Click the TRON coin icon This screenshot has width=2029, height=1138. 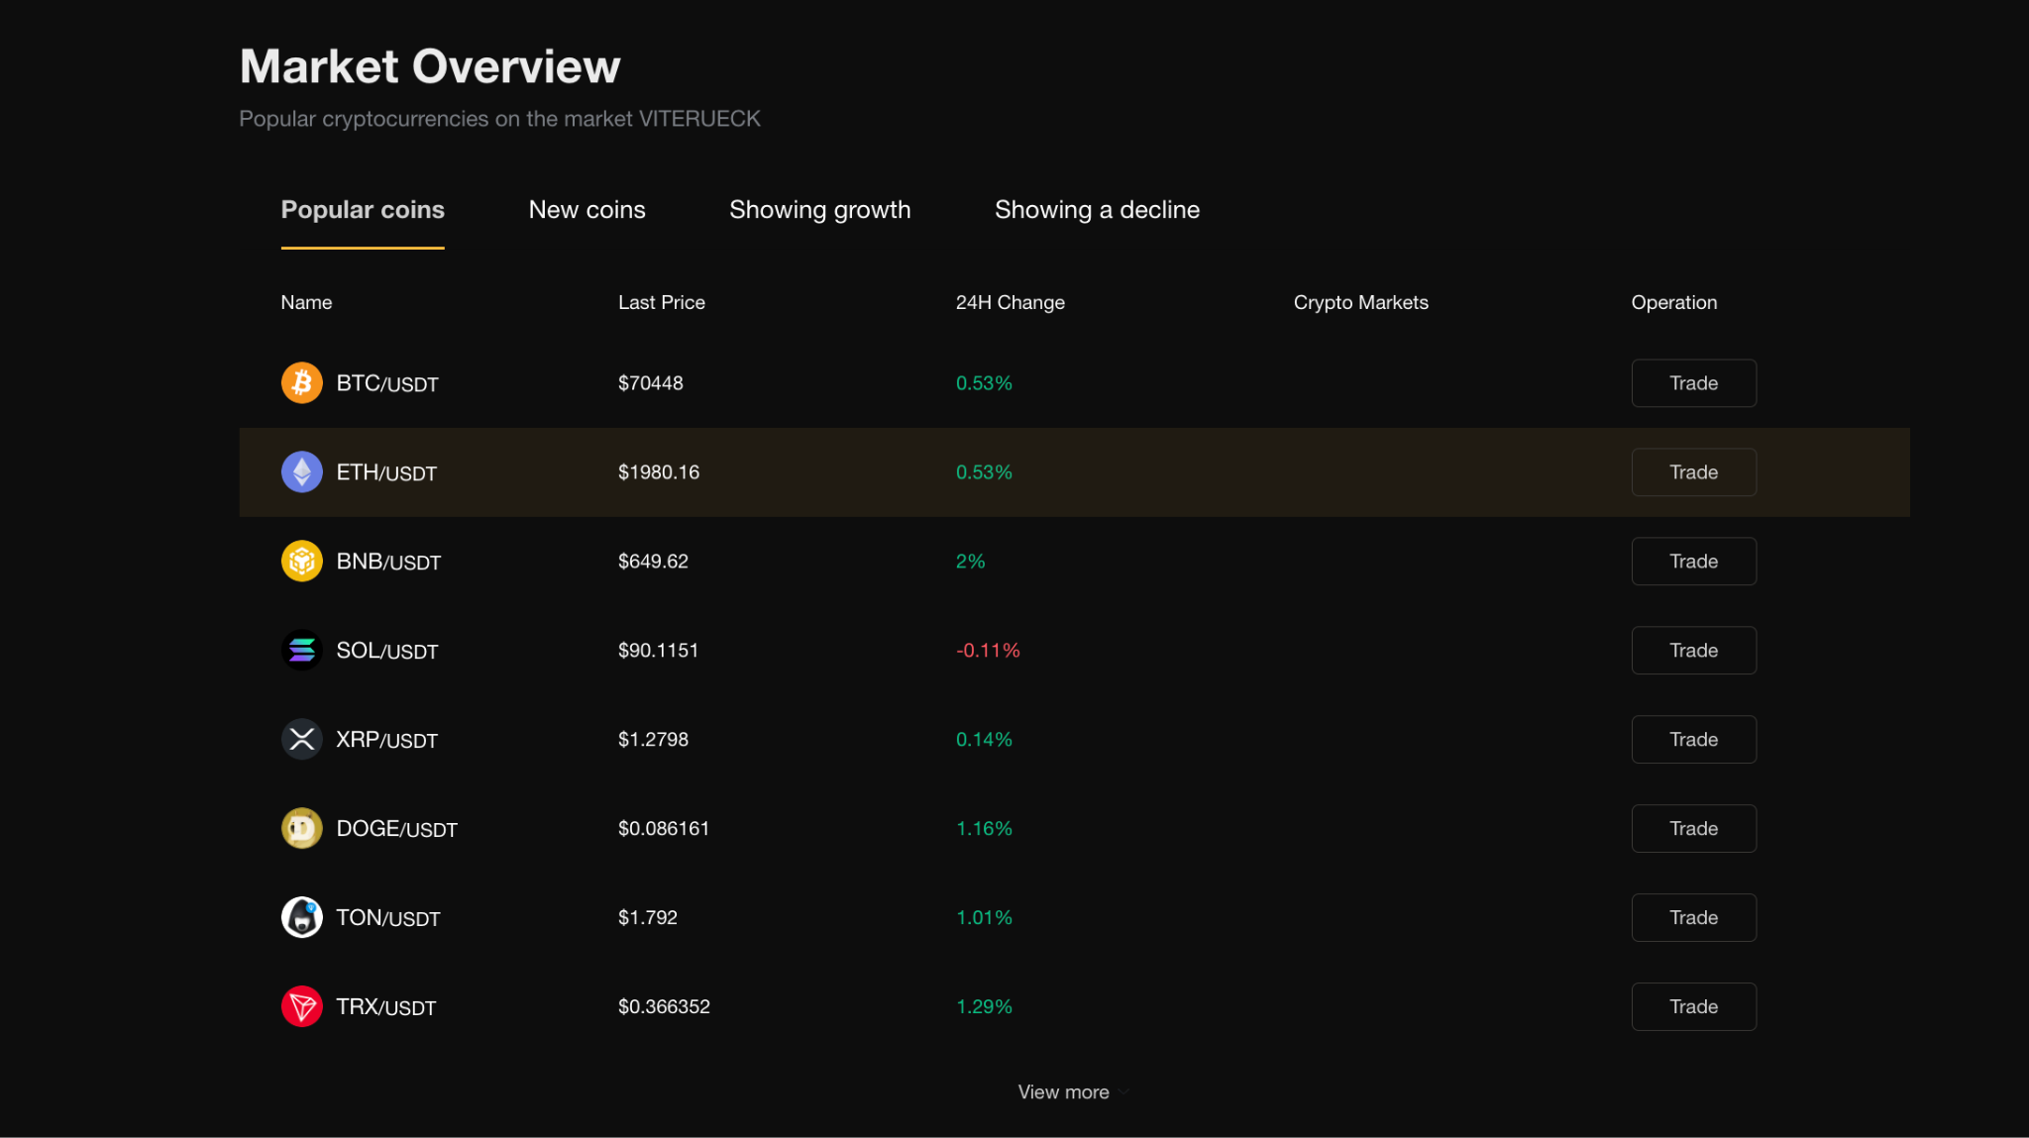[x=301, y=1007]
